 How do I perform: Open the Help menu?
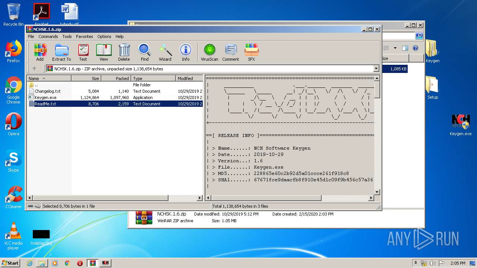coord(119,36)
